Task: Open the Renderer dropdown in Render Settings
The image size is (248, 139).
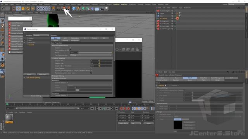Action: (41, 35)
